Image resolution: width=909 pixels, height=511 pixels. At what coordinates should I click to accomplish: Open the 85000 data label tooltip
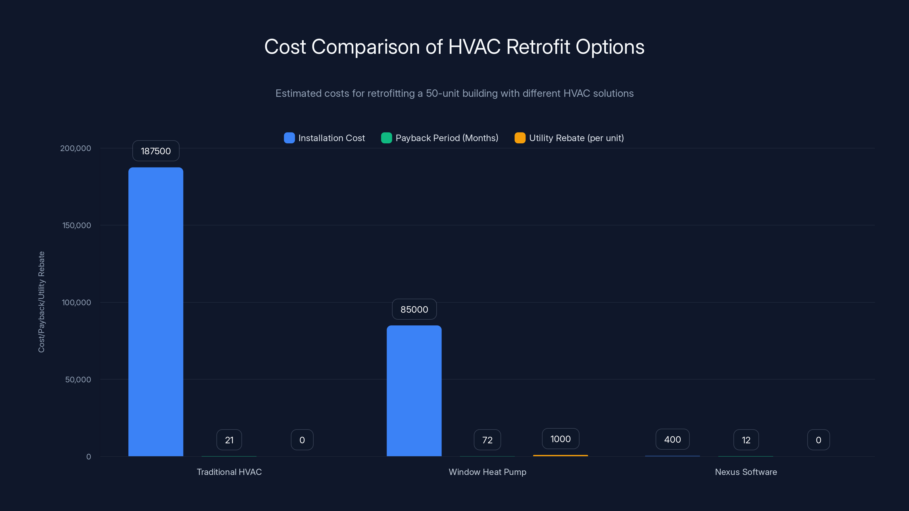click(414, 309)
